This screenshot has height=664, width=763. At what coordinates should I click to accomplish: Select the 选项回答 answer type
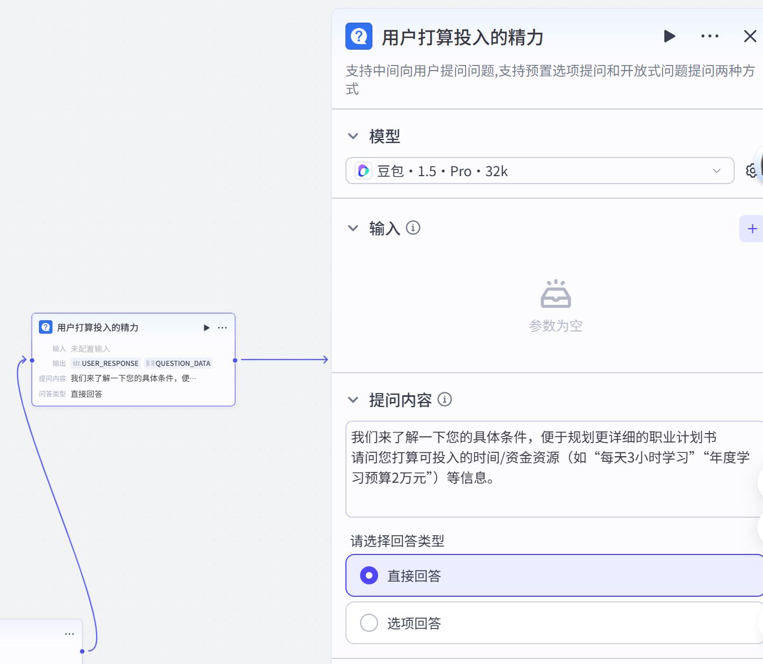pos(369,623)
